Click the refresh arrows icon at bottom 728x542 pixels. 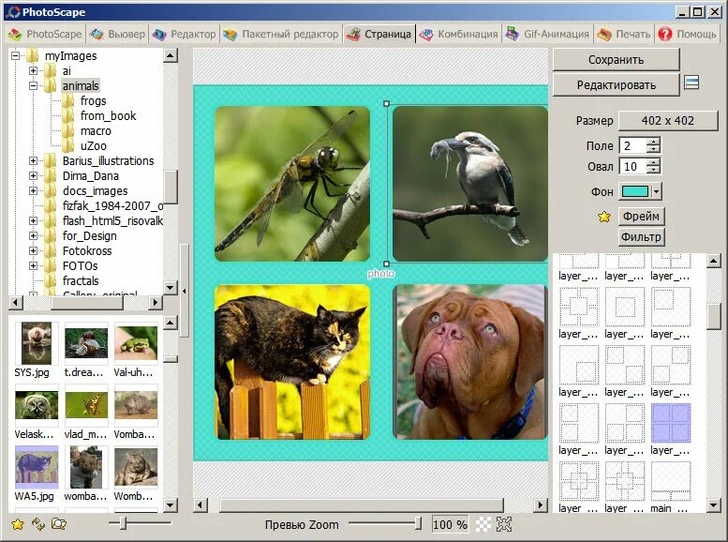[38, 524]
